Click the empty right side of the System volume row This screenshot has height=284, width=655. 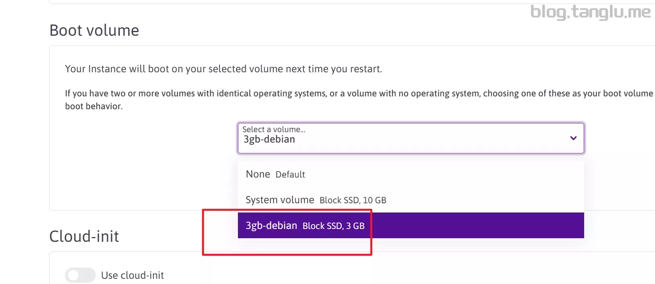(483, 200)
